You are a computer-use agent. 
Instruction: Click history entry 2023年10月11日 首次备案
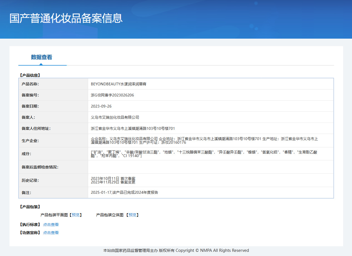(113, 178)
